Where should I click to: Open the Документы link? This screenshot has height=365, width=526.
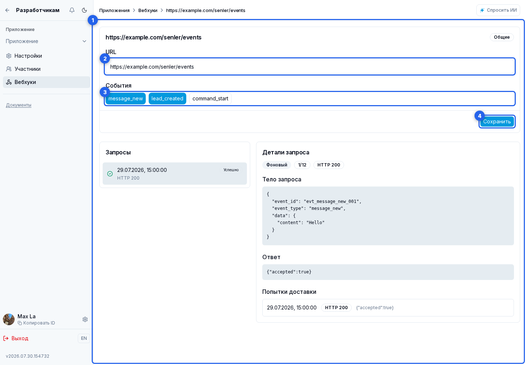(x=19, y=105)
